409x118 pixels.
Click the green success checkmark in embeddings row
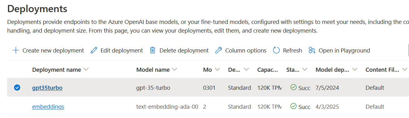(293, 106)
